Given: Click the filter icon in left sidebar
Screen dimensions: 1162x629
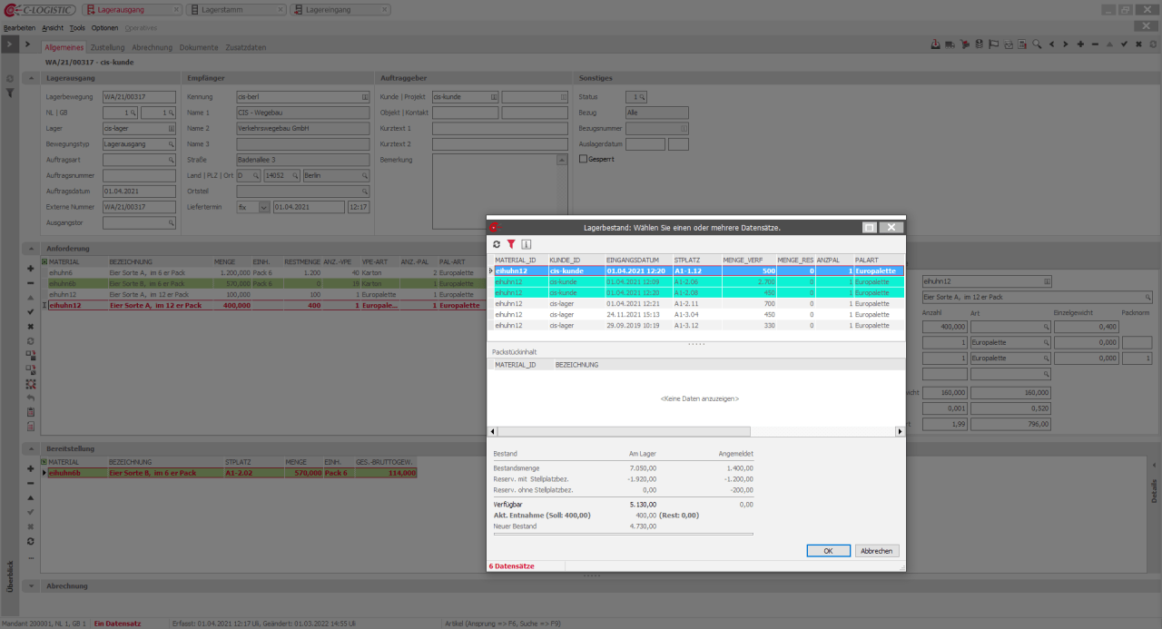Looking at the screenshot, I should click(10, 93).
